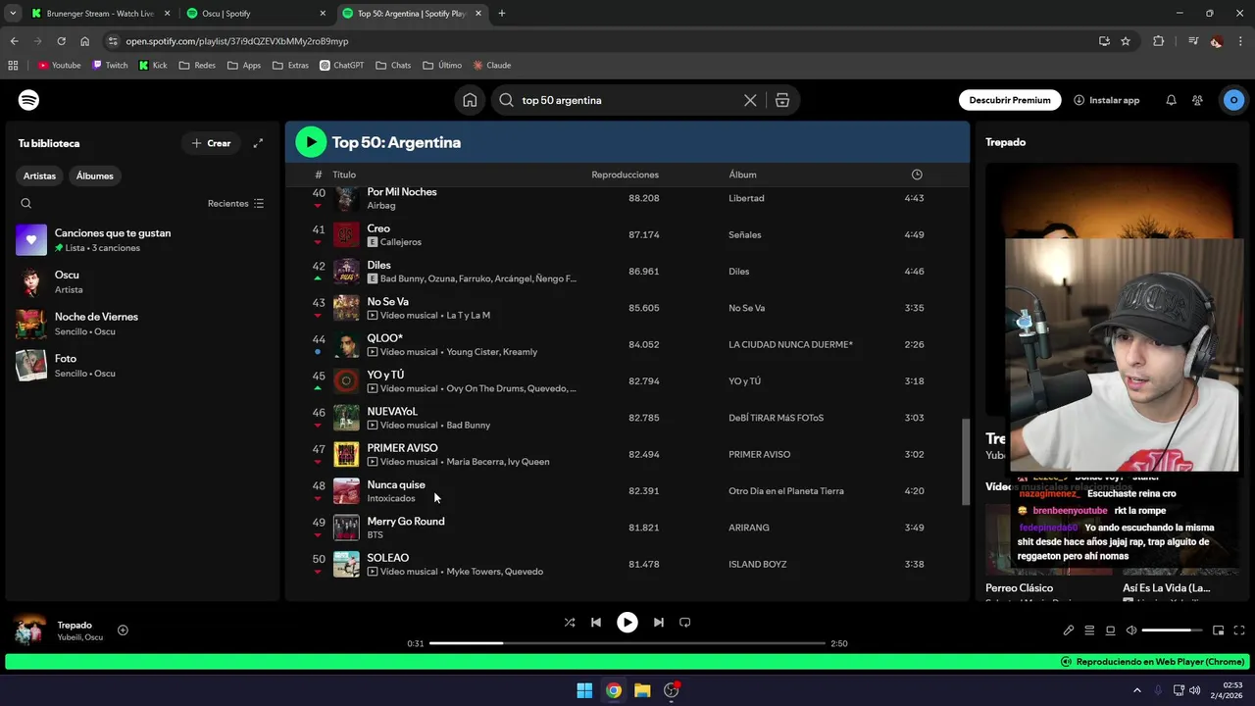The height and width of the screenshot is (706, 1255).
Task: Click Maria Becerra artist link
Action: click(474, 462)
